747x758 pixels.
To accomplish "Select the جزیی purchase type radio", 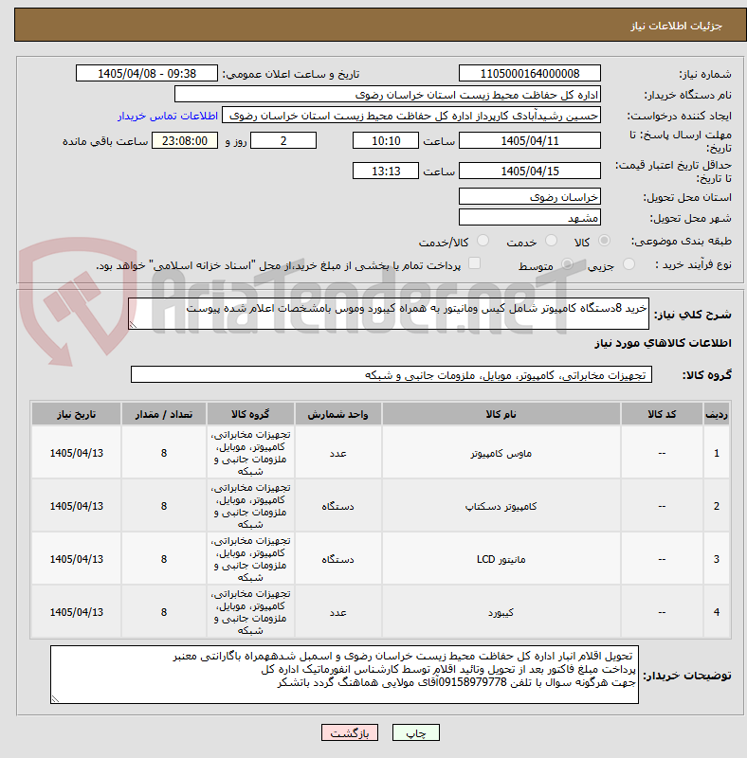I will pyautogui.click(x=629, y=264).
